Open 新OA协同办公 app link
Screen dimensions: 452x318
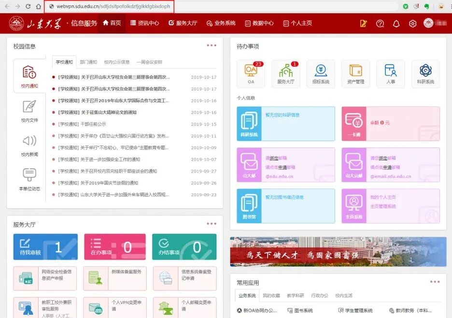tap(257, 310)
